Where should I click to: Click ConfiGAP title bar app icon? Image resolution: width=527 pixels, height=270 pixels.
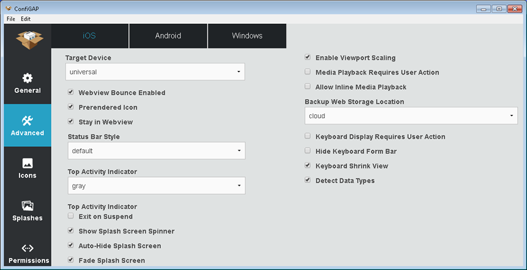(x=9, y=9)
